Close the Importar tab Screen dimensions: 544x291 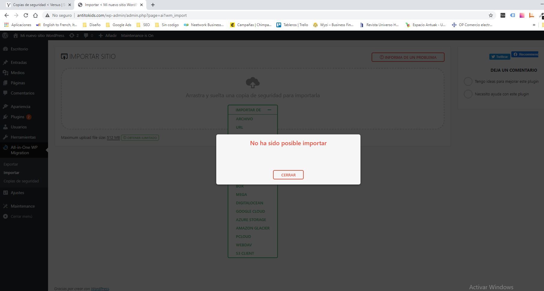tap(141, 5)
